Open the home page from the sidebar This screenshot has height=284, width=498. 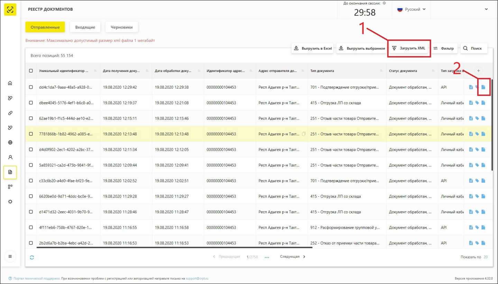(10, 83)
